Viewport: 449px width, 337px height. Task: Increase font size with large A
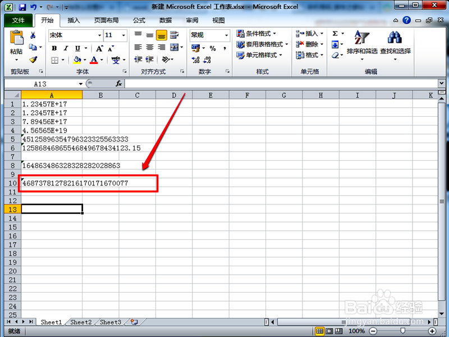coord(99,48)
